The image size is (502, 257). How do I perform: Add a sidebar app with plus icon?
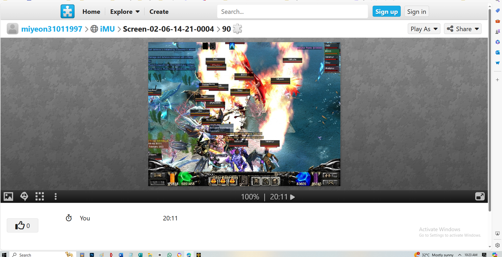coord(497,80)
